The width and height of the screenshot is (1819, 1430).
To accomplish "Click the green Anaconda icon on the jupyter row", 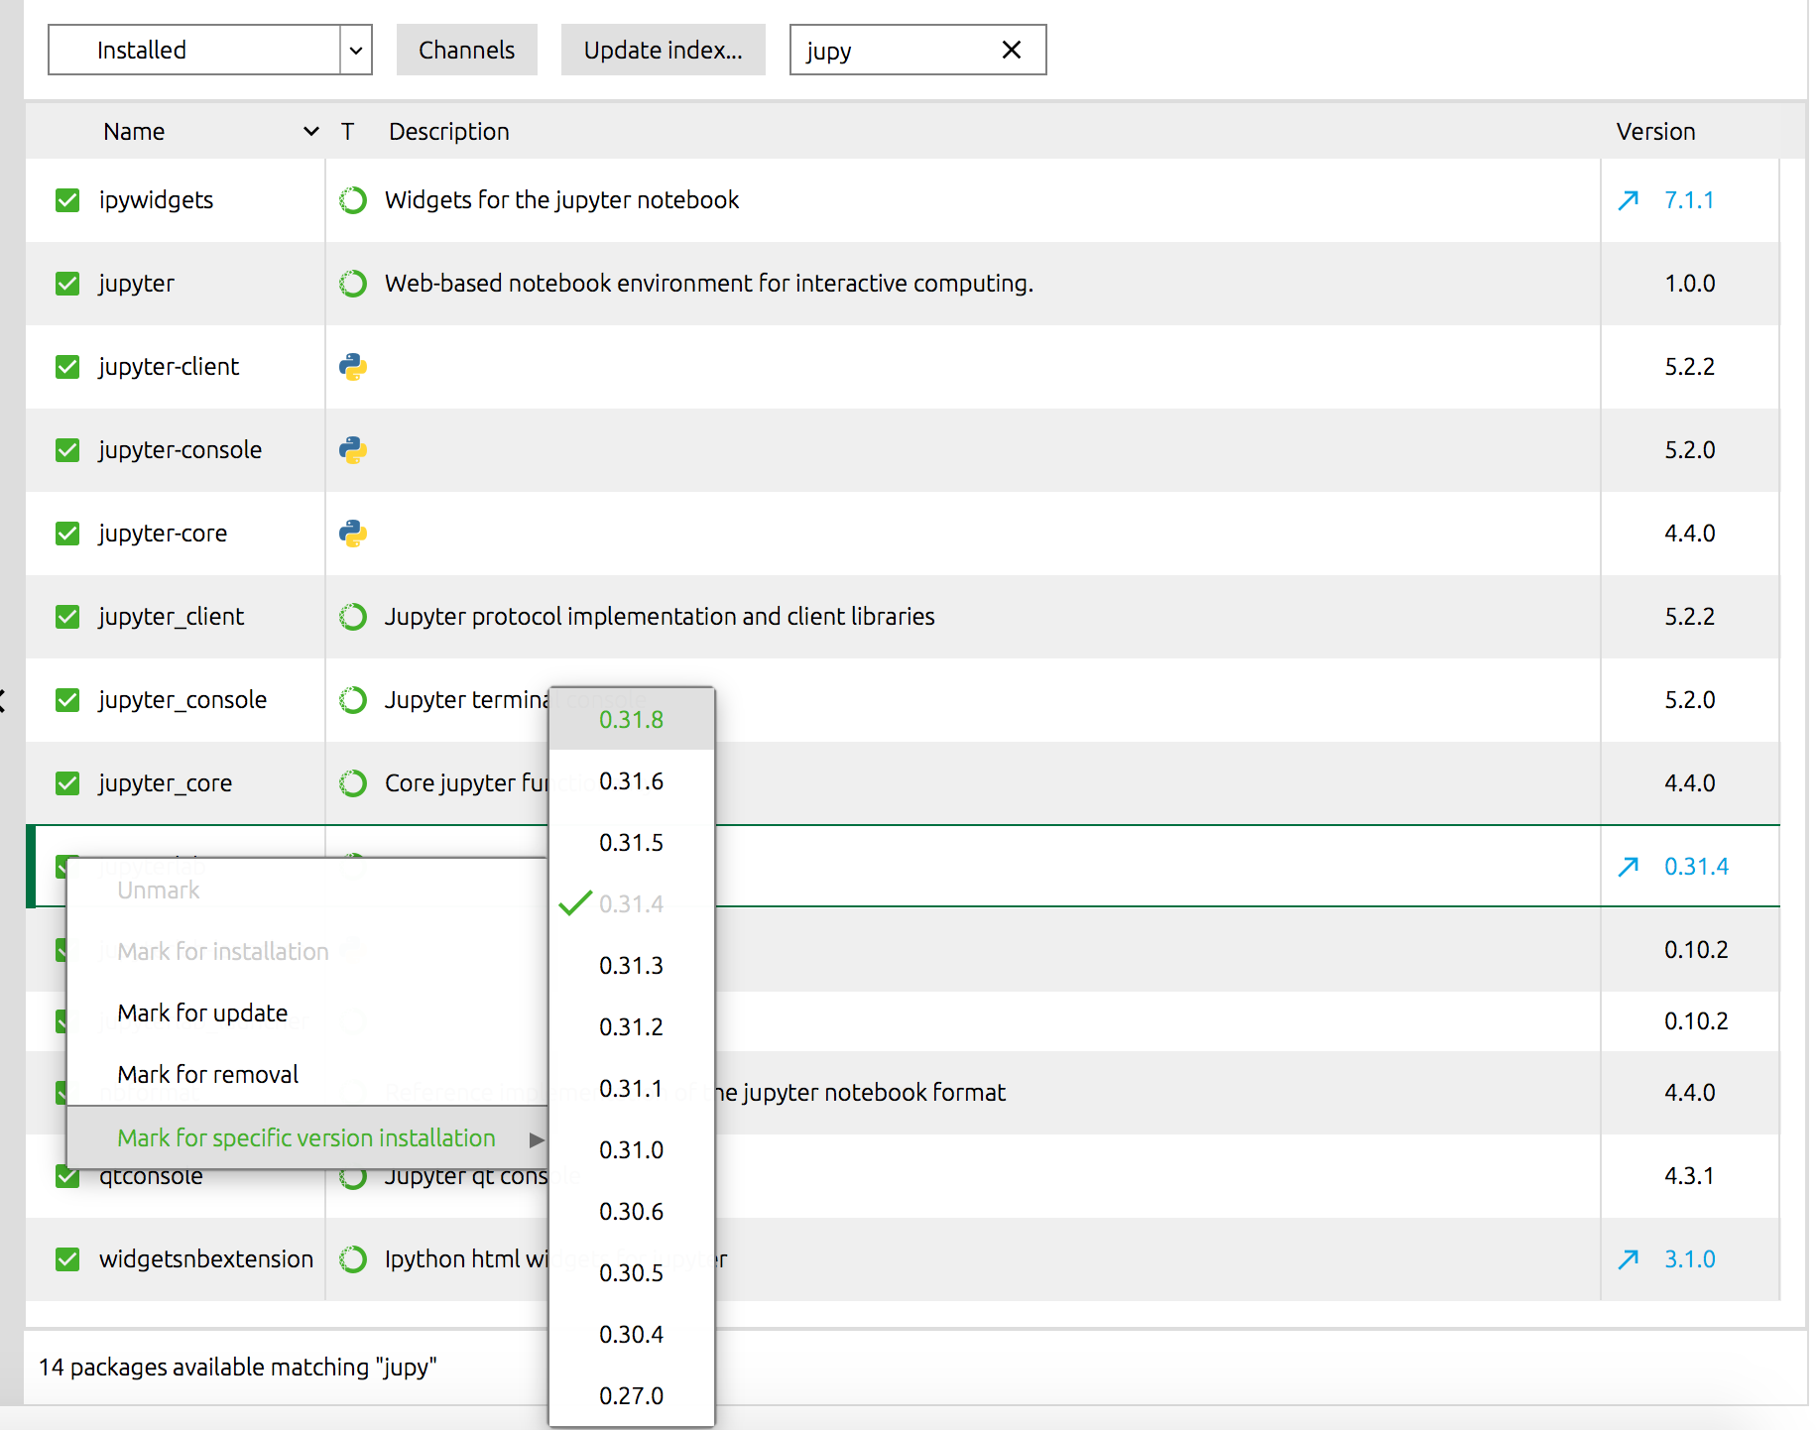I will pos(353,283).
